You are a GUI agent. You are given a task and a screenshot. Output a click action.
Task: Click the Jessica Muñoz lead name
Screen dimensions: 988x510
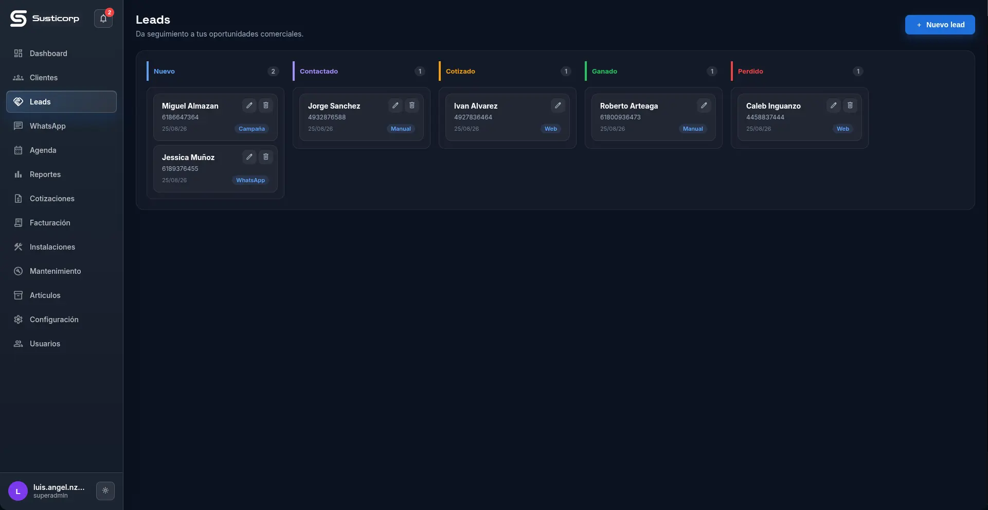188,157
